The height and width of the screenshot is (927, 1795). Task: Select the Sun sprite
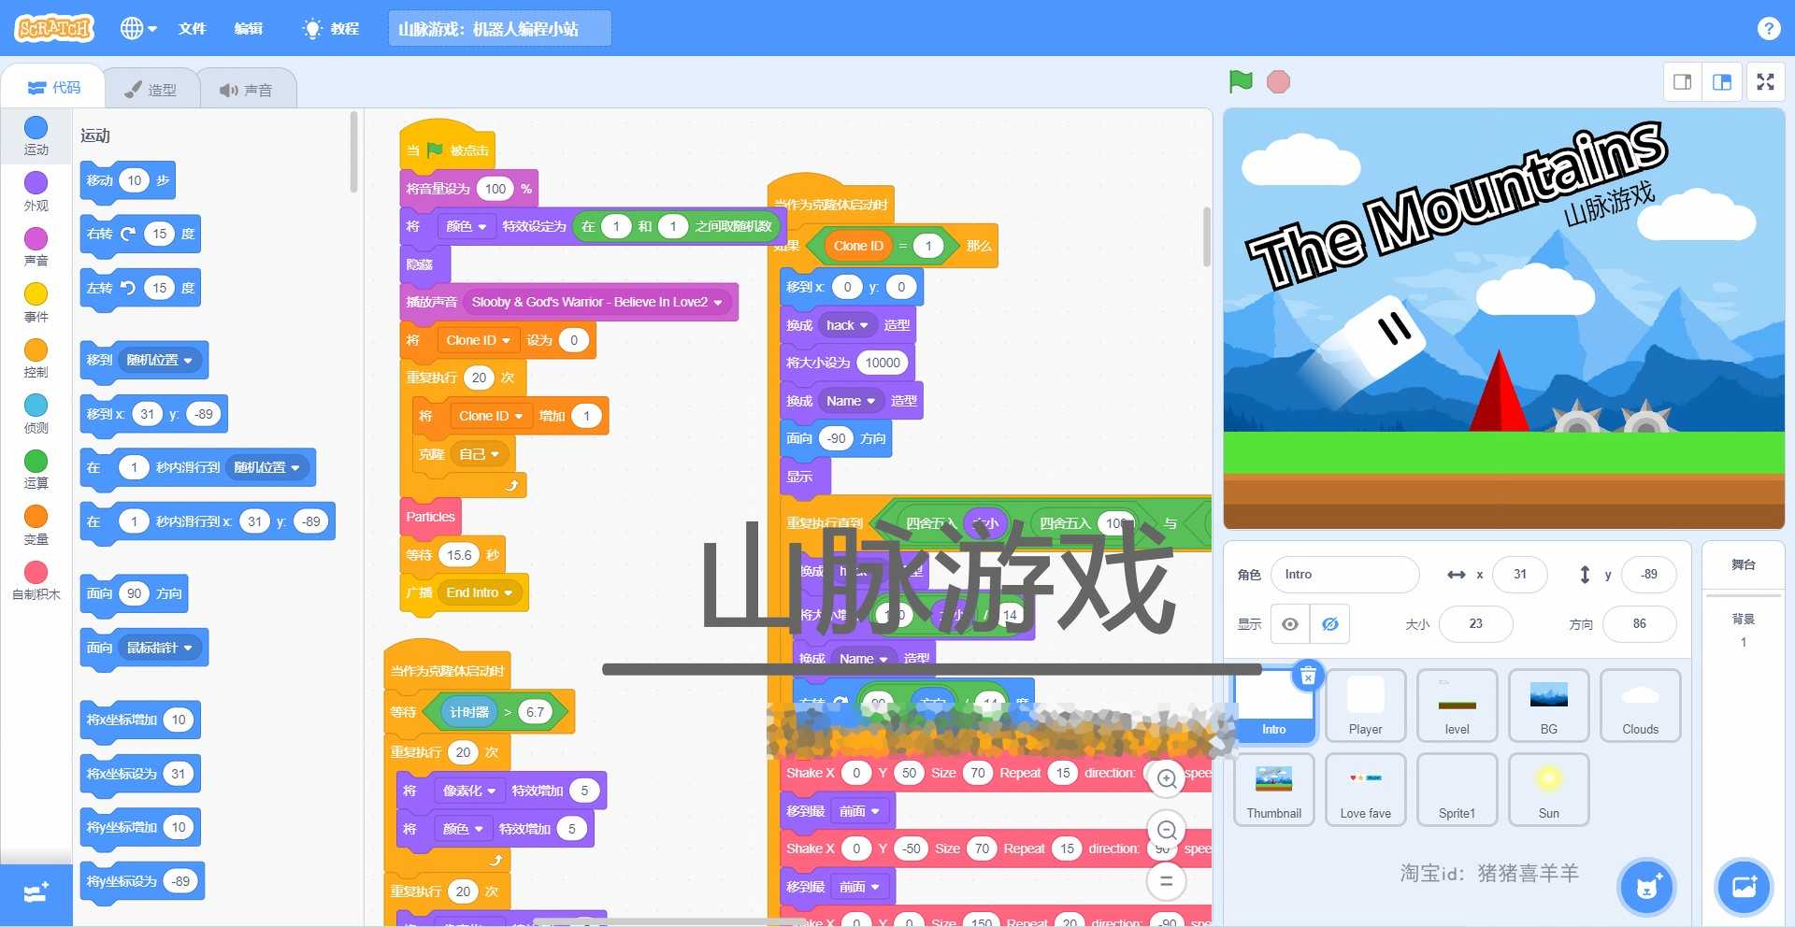point(1548,790)
